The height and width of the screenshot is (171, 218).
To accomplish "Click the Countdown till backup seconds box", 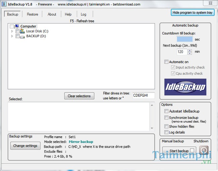I will [x=185, y=39].
